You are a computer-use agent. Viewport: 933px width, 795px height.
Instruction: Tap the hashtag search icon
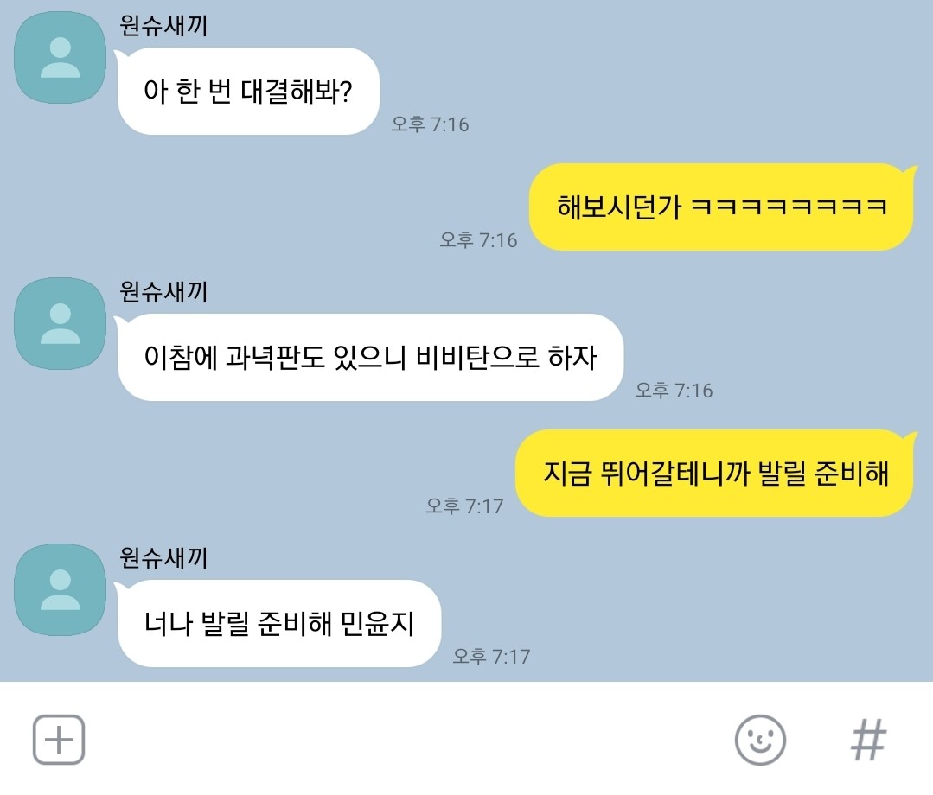[868, 740]
